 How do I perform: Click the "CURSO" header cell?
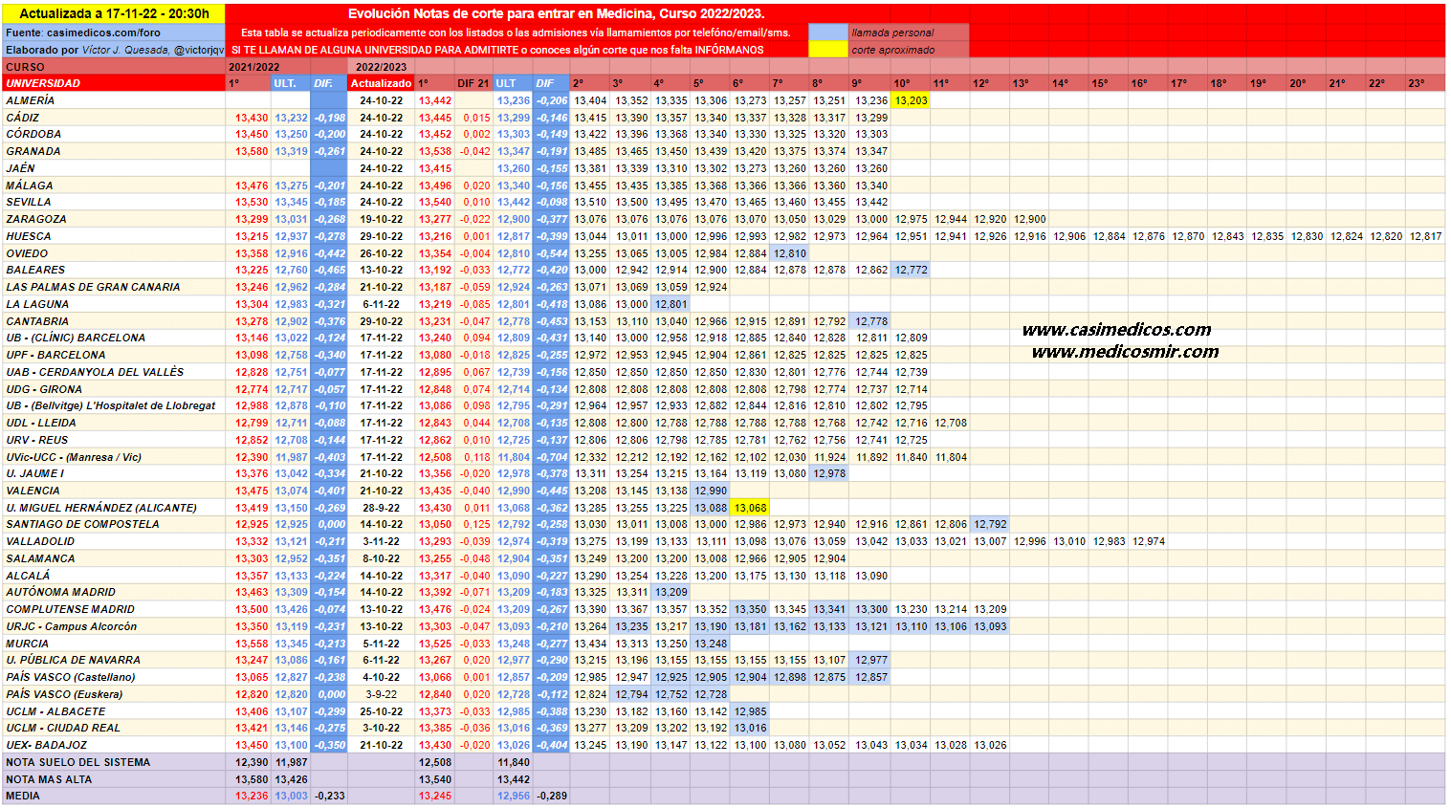tap(114, 67)
